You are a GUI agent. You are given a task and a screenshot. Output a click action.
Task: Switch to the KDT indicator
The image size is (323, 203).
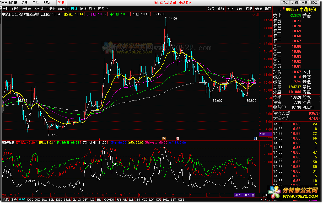coord(138,200)
